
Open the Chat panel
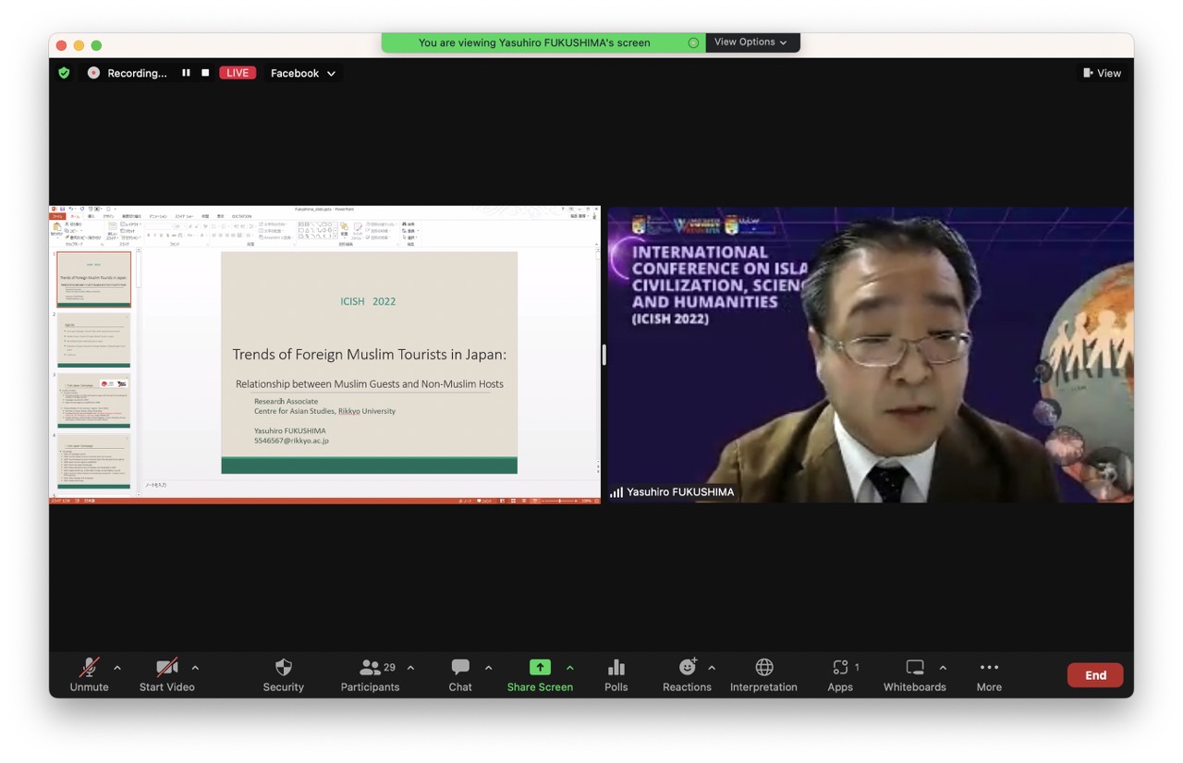tap(460, 674)
